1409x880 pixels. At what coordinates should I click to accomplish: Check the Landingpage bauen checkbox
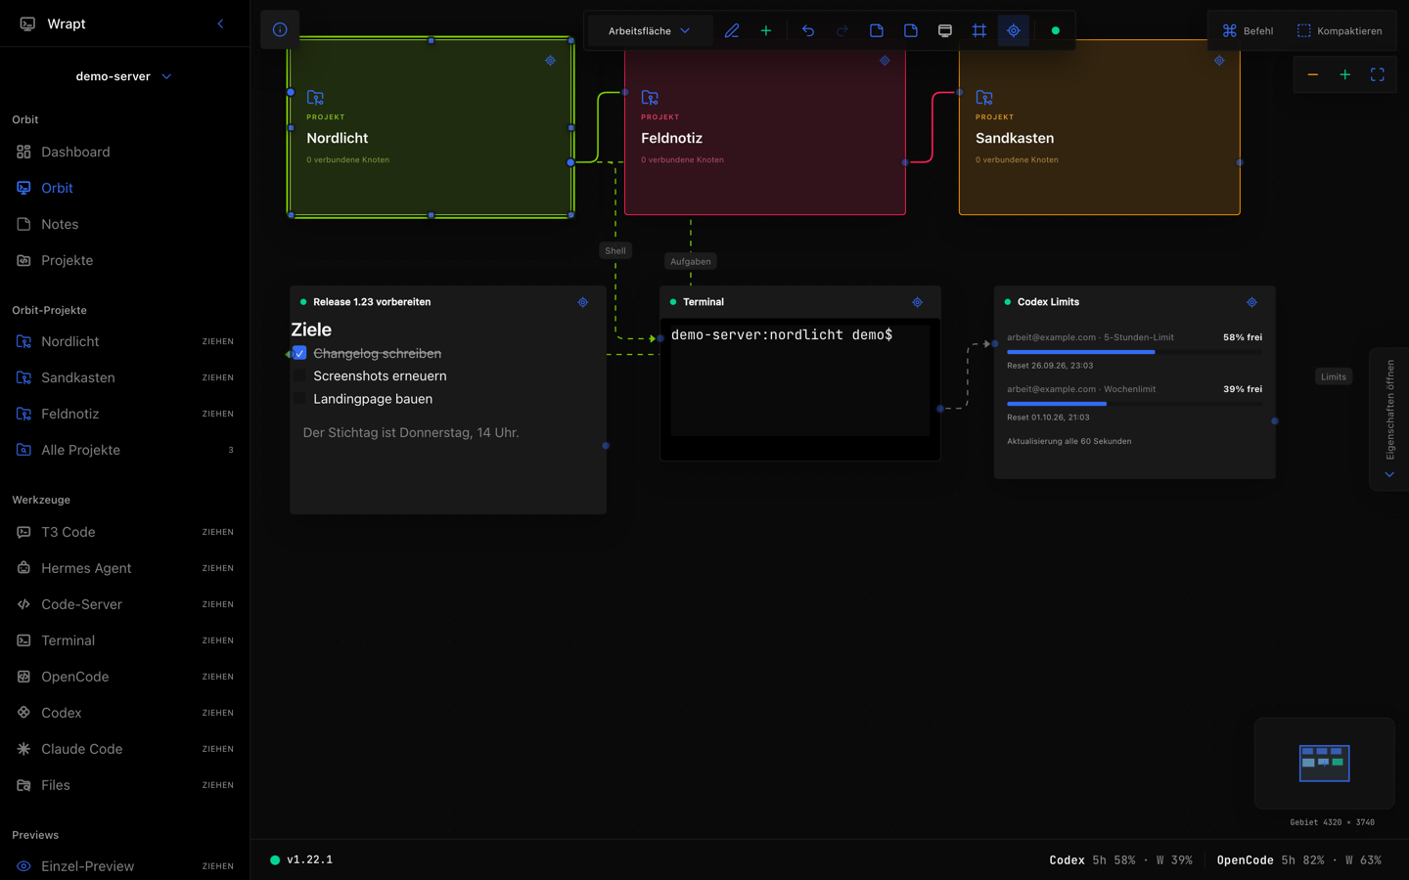(x=299, y=399)
